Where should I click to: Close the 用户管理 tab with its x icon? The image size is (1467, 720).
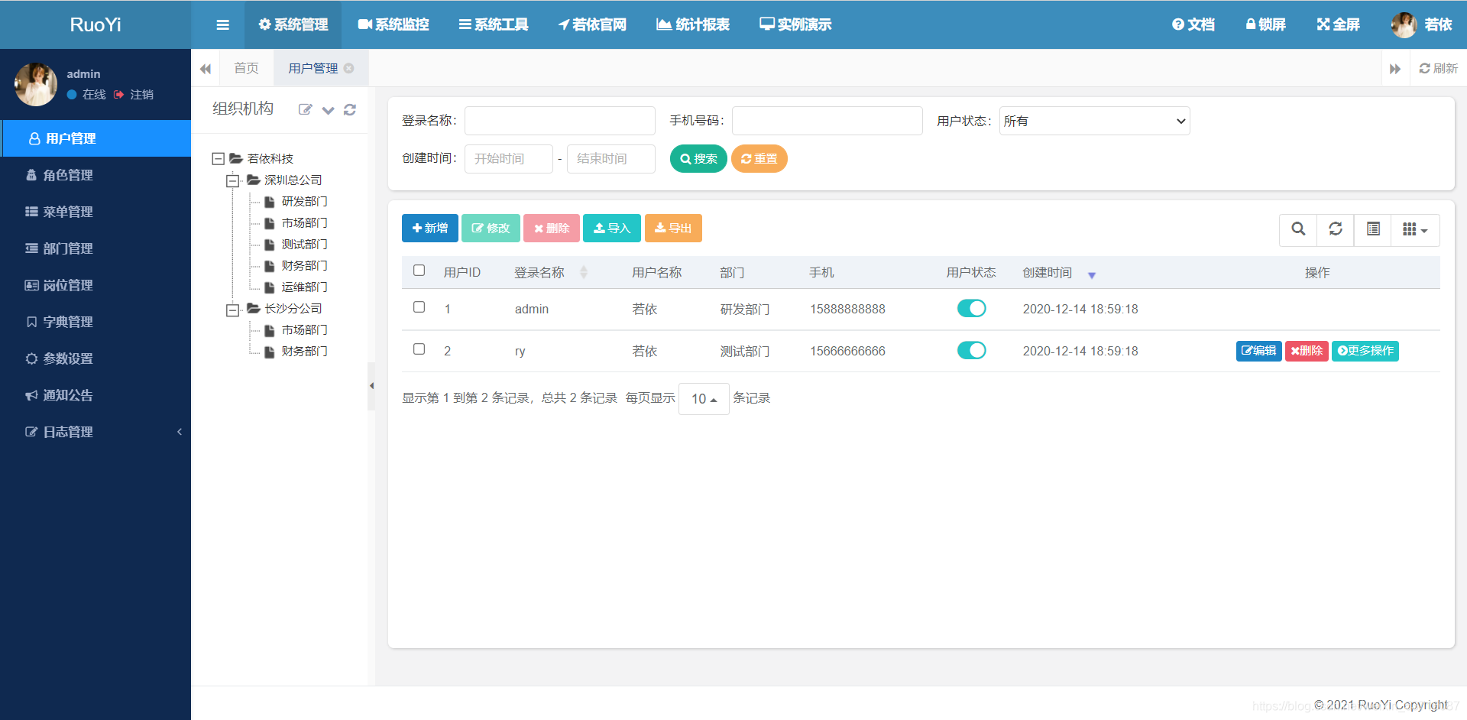click(x=349, y=68)
